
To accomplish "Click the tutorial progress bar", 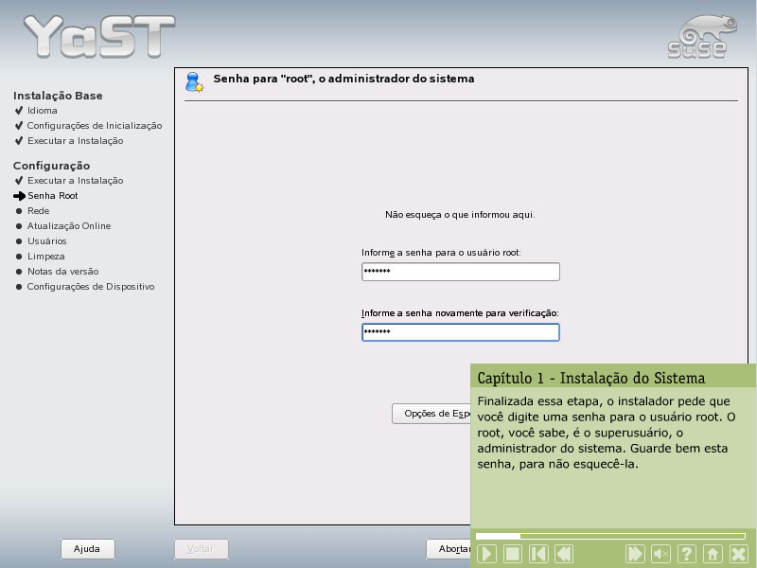I will (x=610, y=536).
